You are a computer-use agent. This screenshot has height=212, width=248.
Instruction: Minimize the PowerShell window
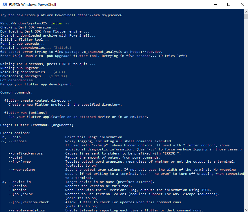[216, 4]
